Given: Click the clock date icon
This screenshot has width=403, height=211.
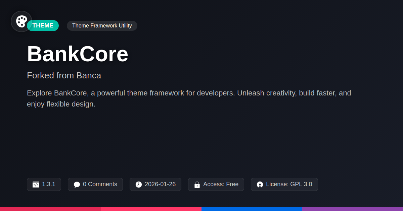Looking at the screenshot, I should point(139,185).
